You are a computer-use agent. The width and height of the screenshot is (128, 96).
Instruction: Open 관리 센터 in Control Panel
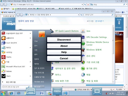click(91, 56)
